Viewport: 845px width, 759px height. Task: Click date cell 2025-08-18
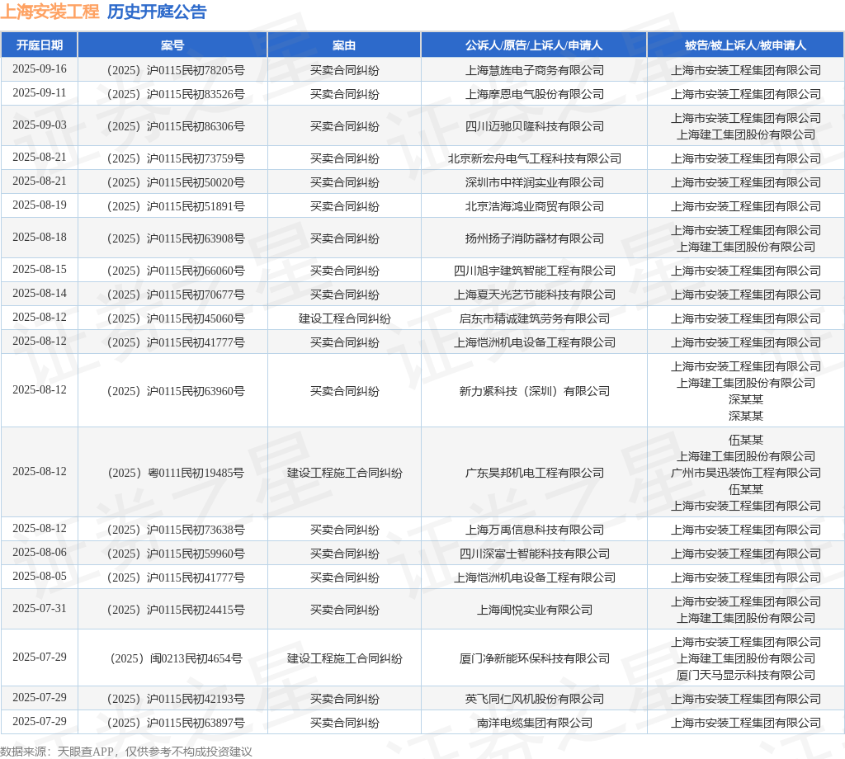[40, 237]
